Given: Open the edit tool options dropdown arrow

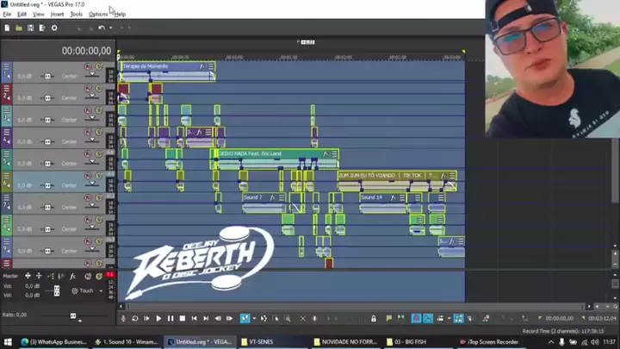Looking at the screenshot, I should [254, 318].
